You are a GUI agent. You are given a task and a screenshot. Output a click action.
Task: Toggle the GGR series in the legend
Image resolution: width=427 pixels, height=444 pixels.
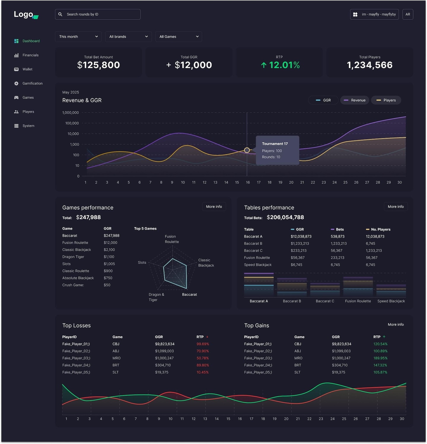(x=323, y=100)
